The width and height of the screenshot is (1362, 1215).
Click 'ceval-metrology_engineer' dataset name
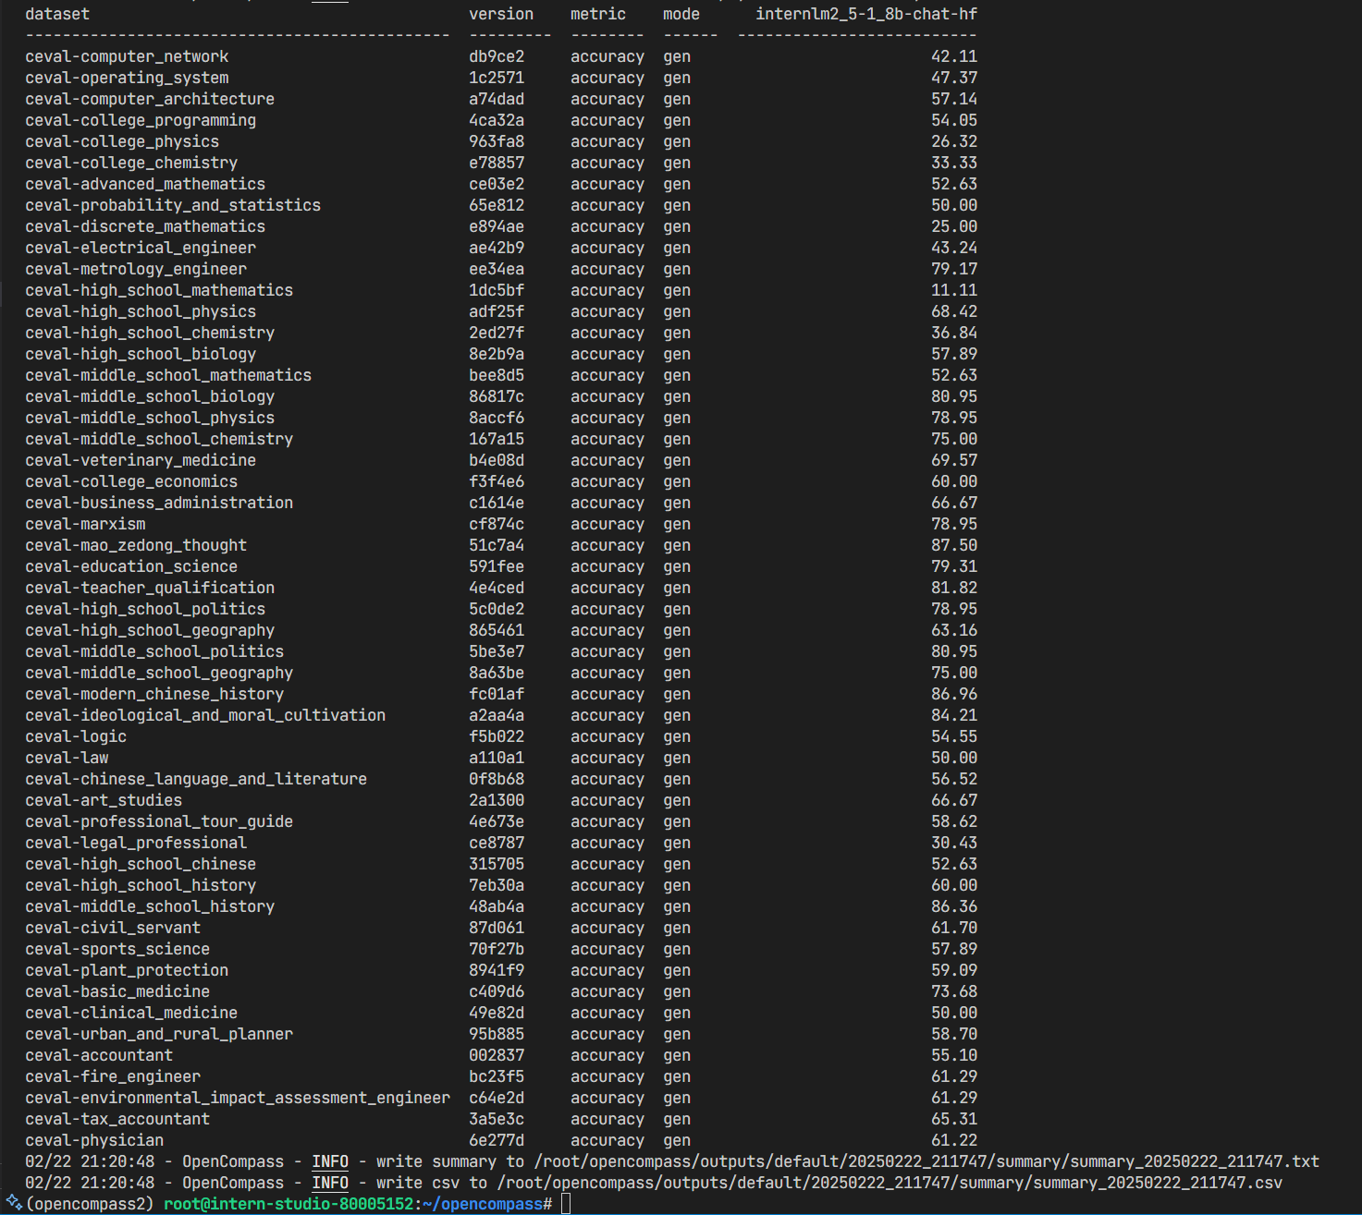click(x=136, y=269)
